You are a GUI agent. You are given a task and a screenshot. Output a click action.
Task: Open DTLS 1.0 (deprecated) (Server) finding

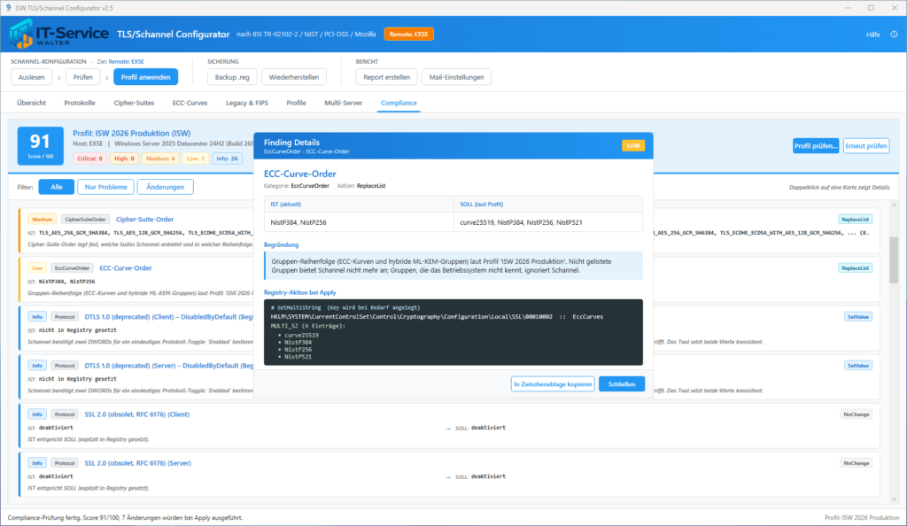169,366
